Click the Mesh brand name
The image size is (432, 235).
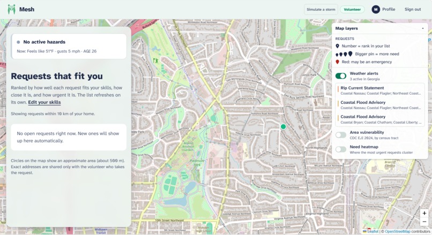click(27, 9)
